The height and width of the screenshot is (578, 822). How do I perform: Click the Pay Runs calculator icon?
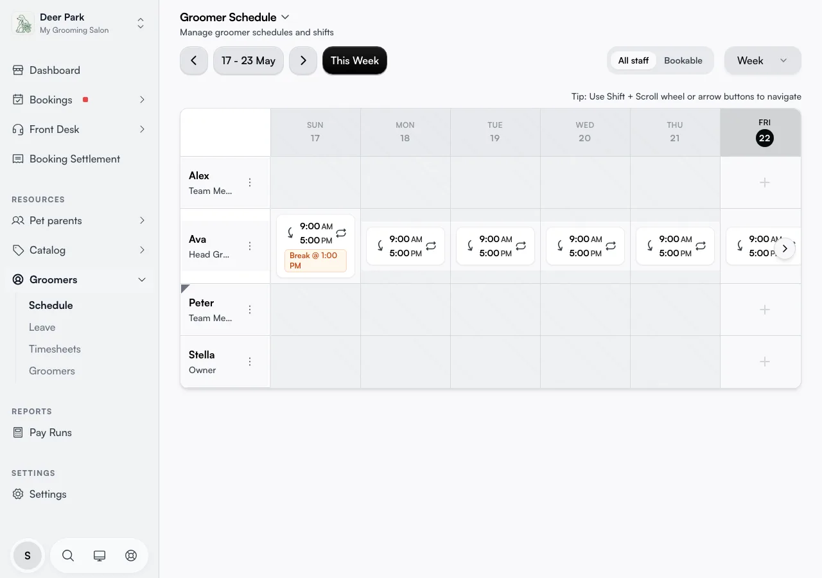(18, 433)
